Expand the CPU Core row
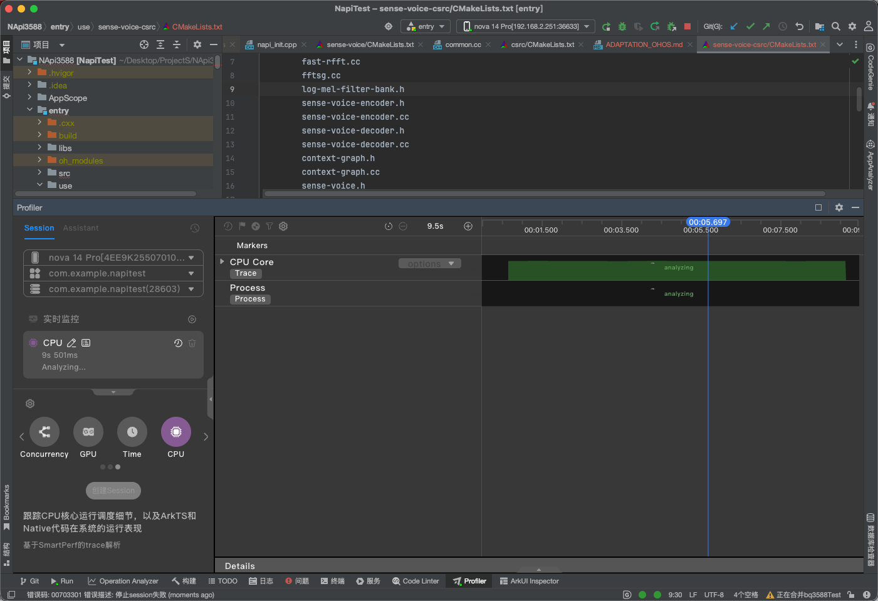Image resolution: width=878 pixels, height=601 pixels. point(222,261)
